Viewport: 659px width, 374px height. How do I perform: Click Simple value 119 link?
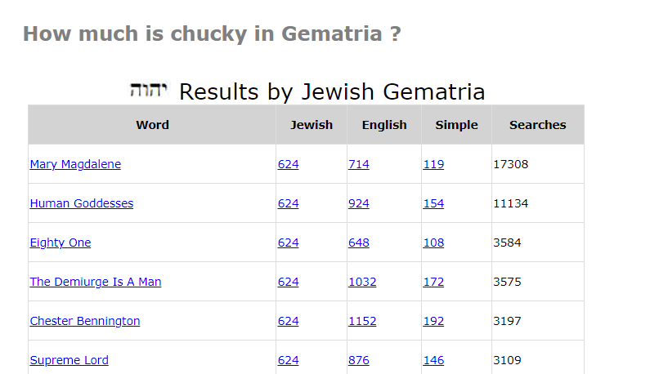433,164
